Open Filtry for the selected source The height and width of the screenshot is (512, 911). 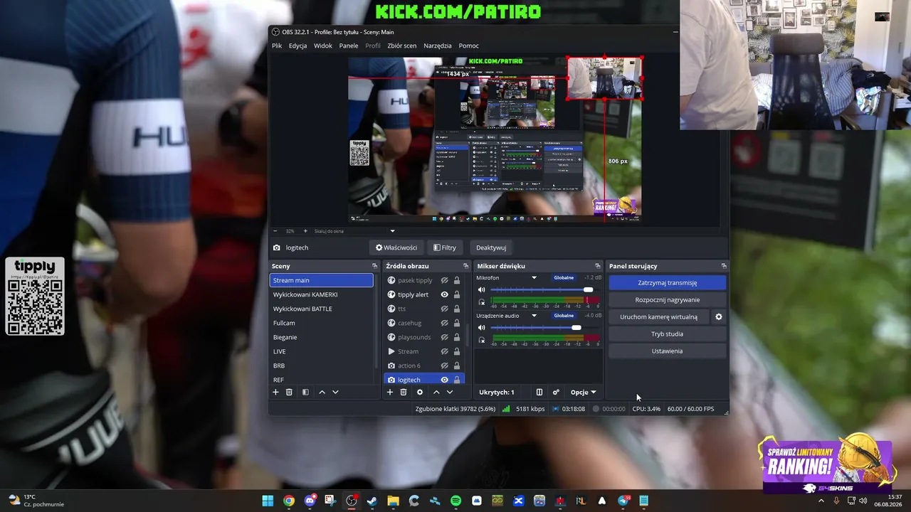(x=444, y=247)
